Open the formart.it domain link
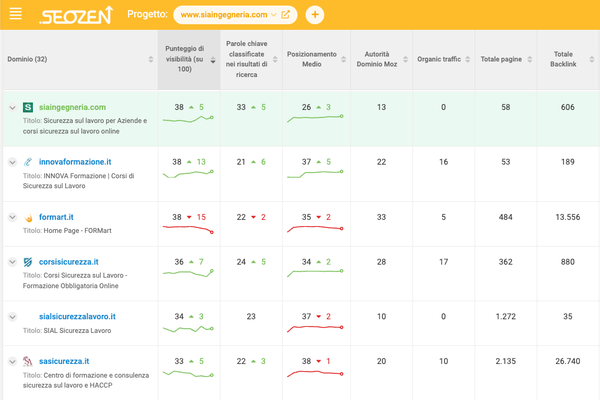Screen dimensions: 600x400 point(57,217)
